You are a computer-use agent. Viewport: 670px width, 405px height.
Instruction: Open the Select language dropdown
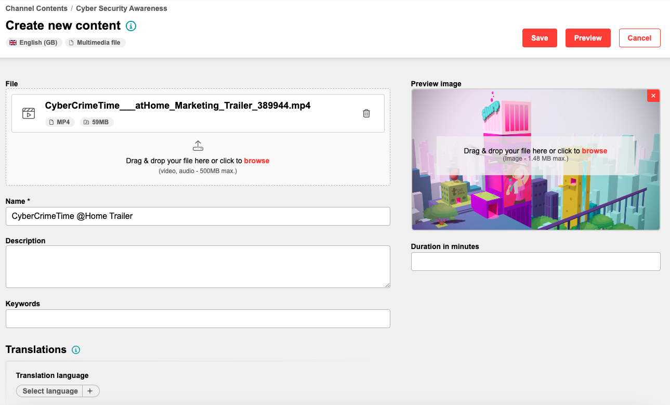pyautogui.click(x=50, y=391)
